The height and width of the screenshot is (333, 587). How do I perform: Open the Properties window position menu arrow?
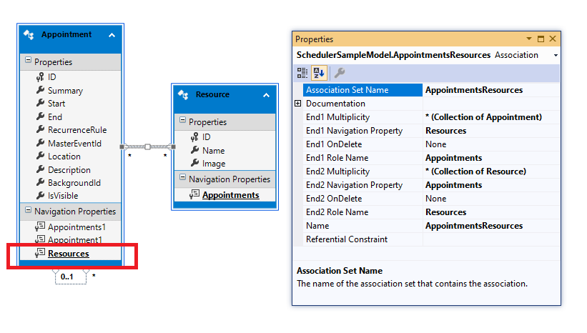529,39
